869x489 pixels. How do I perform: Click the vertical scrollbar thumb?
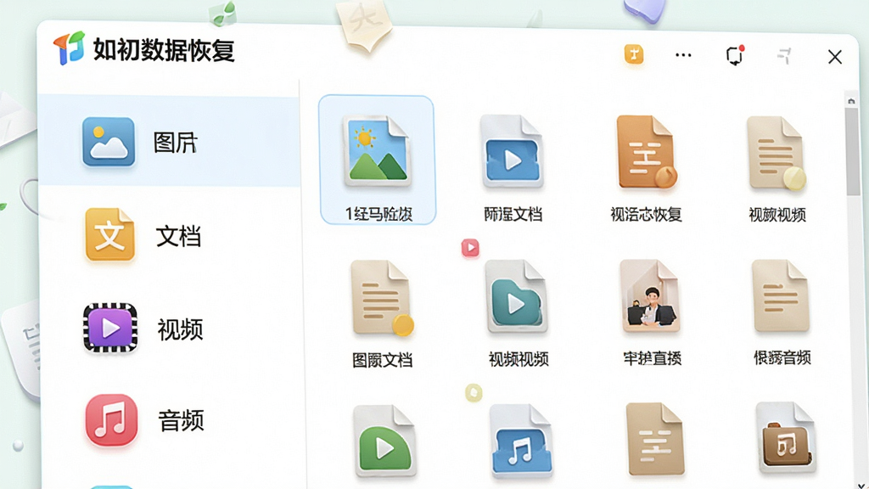(x=852, y=151)
